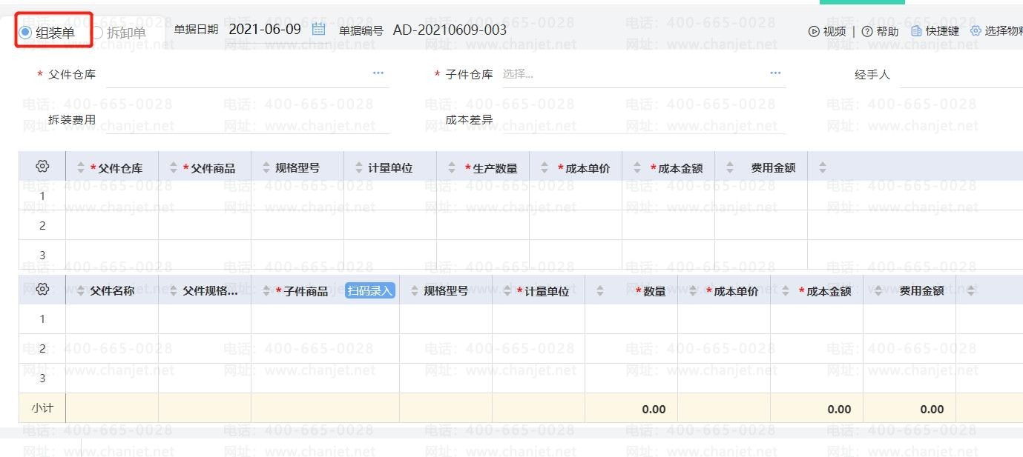Open the 快捷键 shortcuts link
Viewport: 1023px width, 457px height.
click(x=935, y=31)
